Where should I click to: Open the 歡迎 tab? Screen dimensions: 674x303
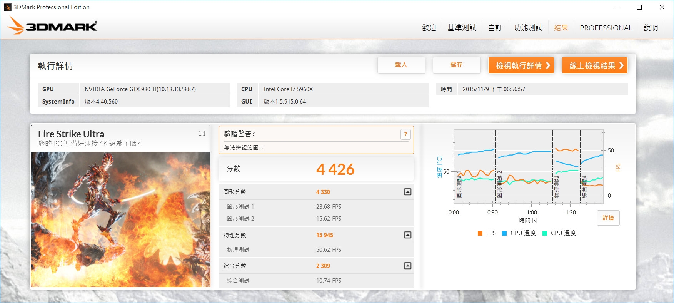(x=429, y=28)
